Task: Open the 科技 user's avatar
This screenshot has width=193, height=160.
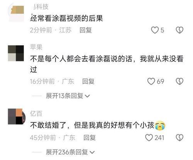Action: point(17,12)
